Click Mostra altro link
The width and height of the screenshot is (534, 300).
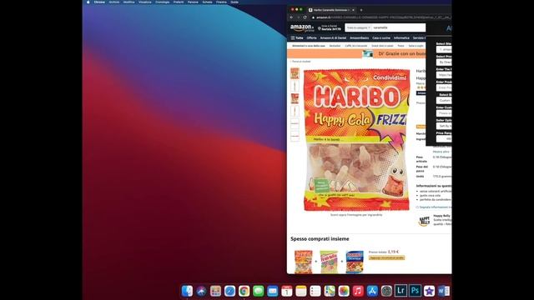click(441, 152)
